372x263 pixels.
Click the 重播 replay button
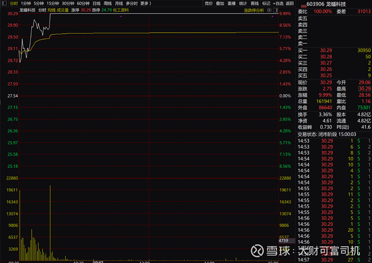coord(232,3)
